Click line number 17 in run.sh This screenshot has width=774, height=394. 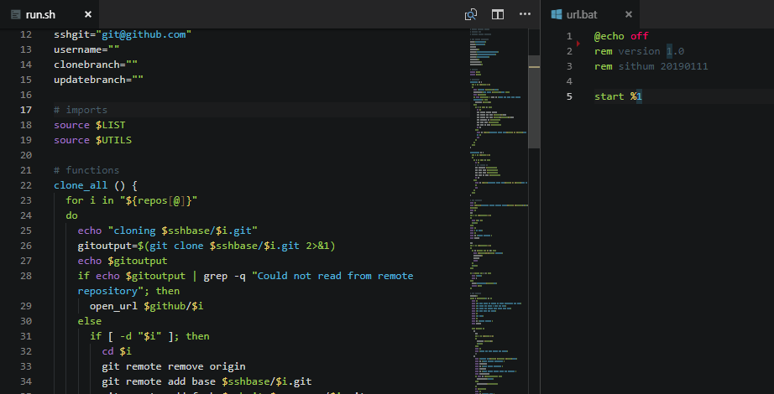pos(26,110)
